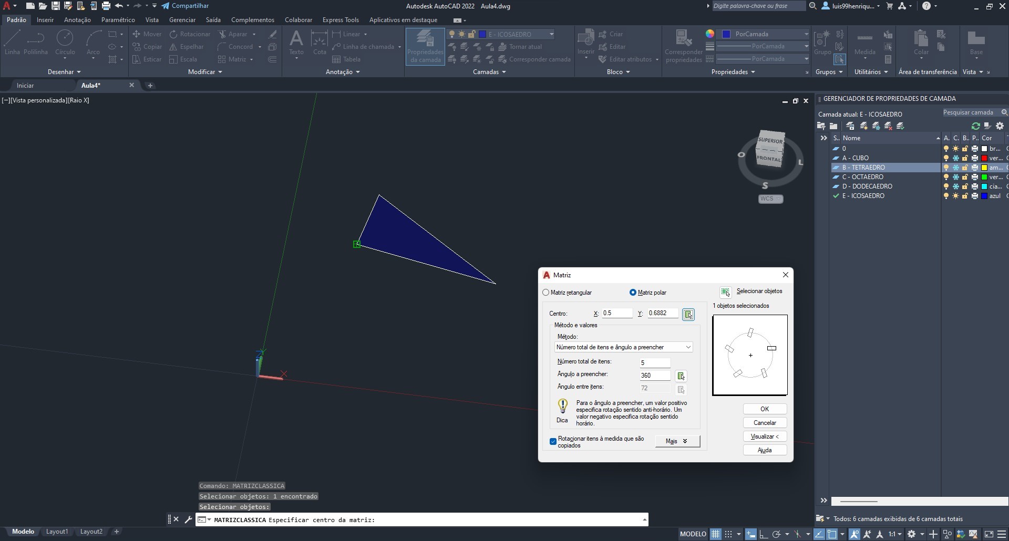Activate the Esticar tool
Image resolution: width=1009 pixels, height=541 pixels.
[147, 59]
